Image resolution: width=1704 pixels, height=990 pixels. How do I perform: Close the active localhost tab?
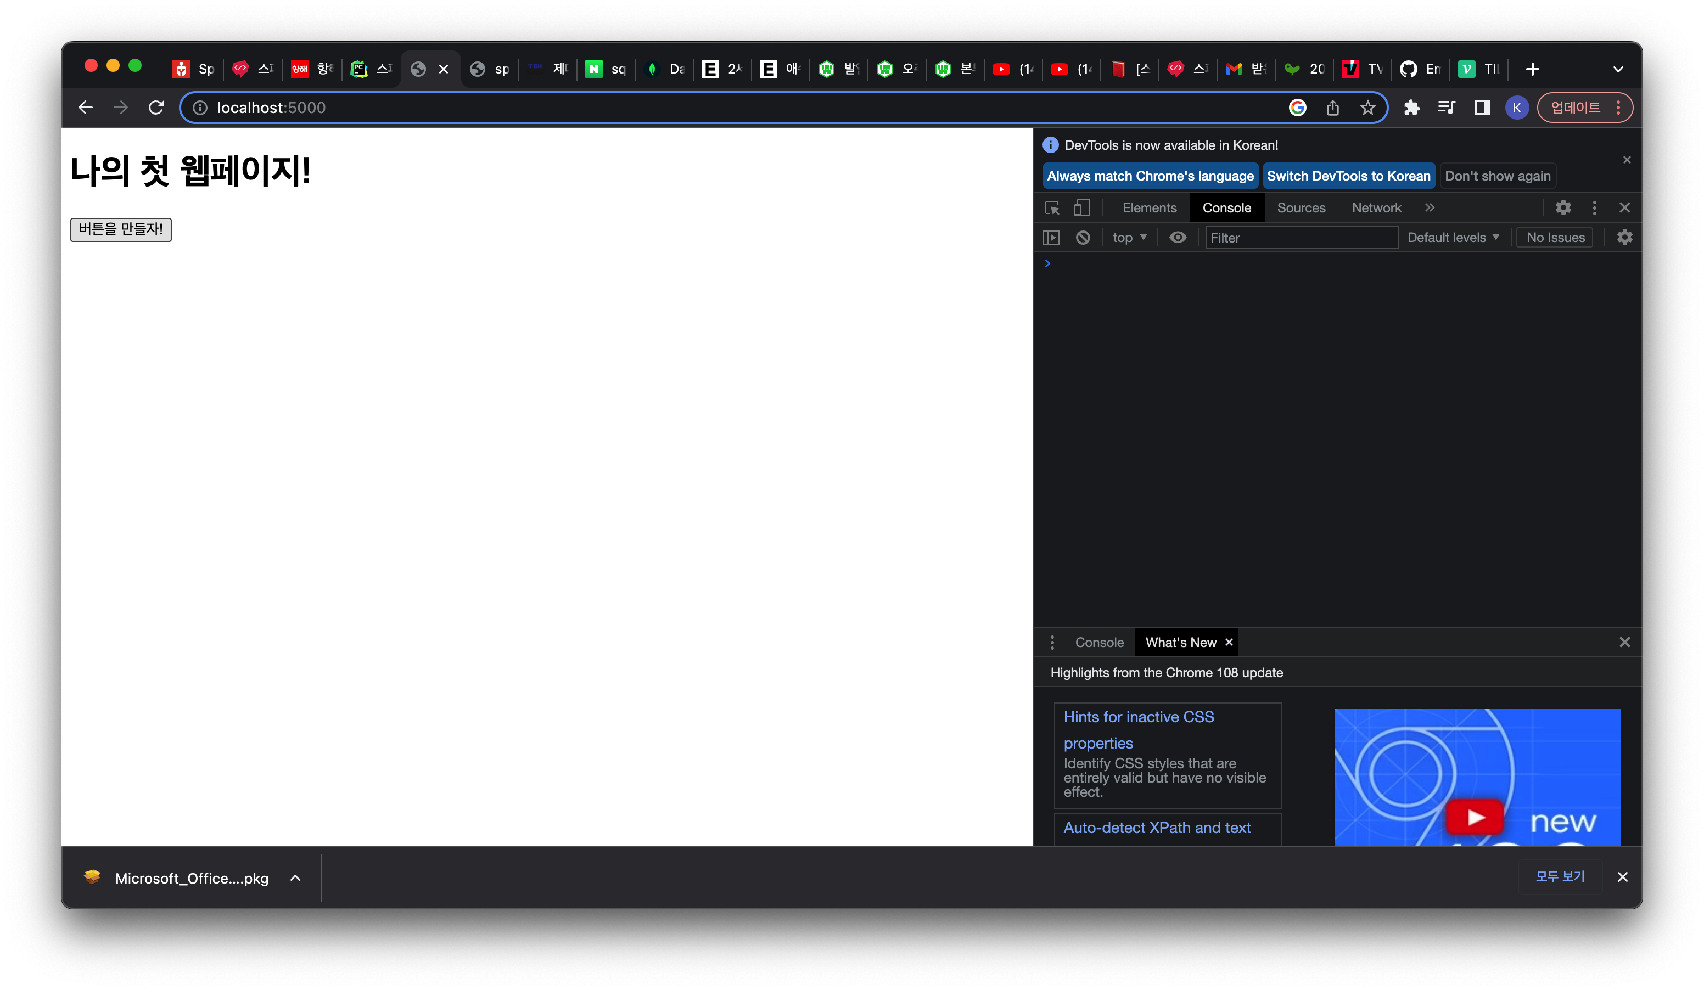[x=444, y=69]
